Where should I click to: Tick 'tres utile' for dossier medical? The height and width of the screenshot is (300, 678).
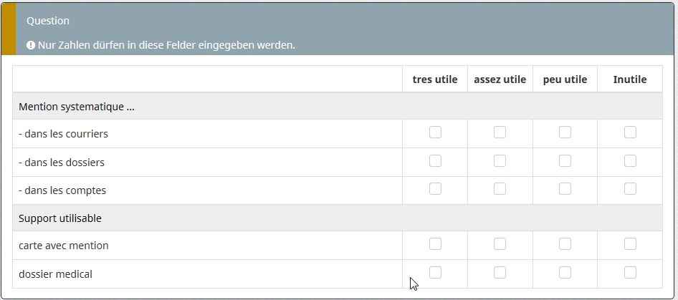click(435, 273)
